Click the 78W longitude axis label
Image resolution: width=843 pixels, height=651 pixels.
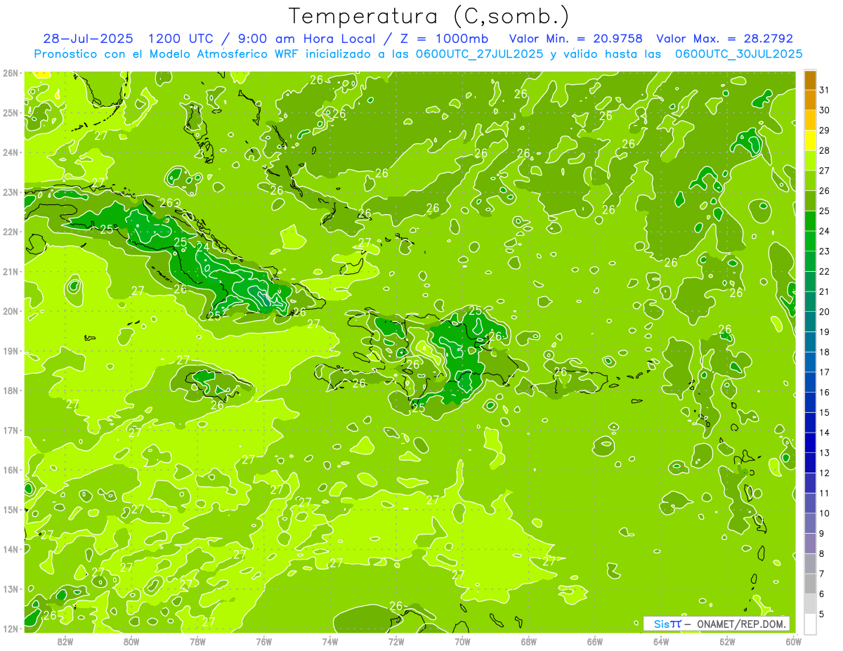(x=197, y=641)
